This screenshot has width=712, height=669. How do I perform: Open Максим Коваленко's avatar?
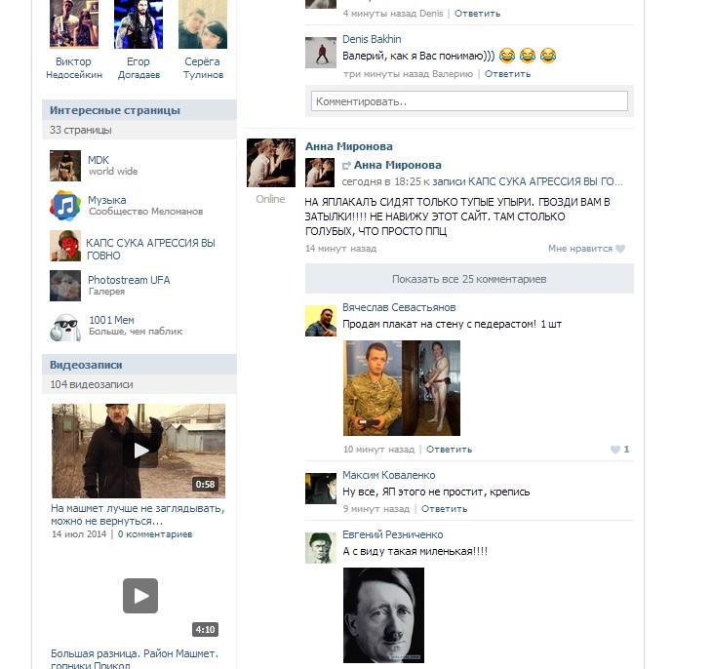point(321,489)
